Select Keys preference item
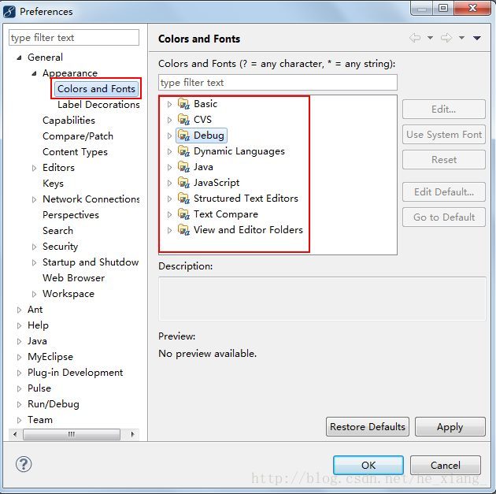Viewport: 496px width, 494px height. click(53, 184)
